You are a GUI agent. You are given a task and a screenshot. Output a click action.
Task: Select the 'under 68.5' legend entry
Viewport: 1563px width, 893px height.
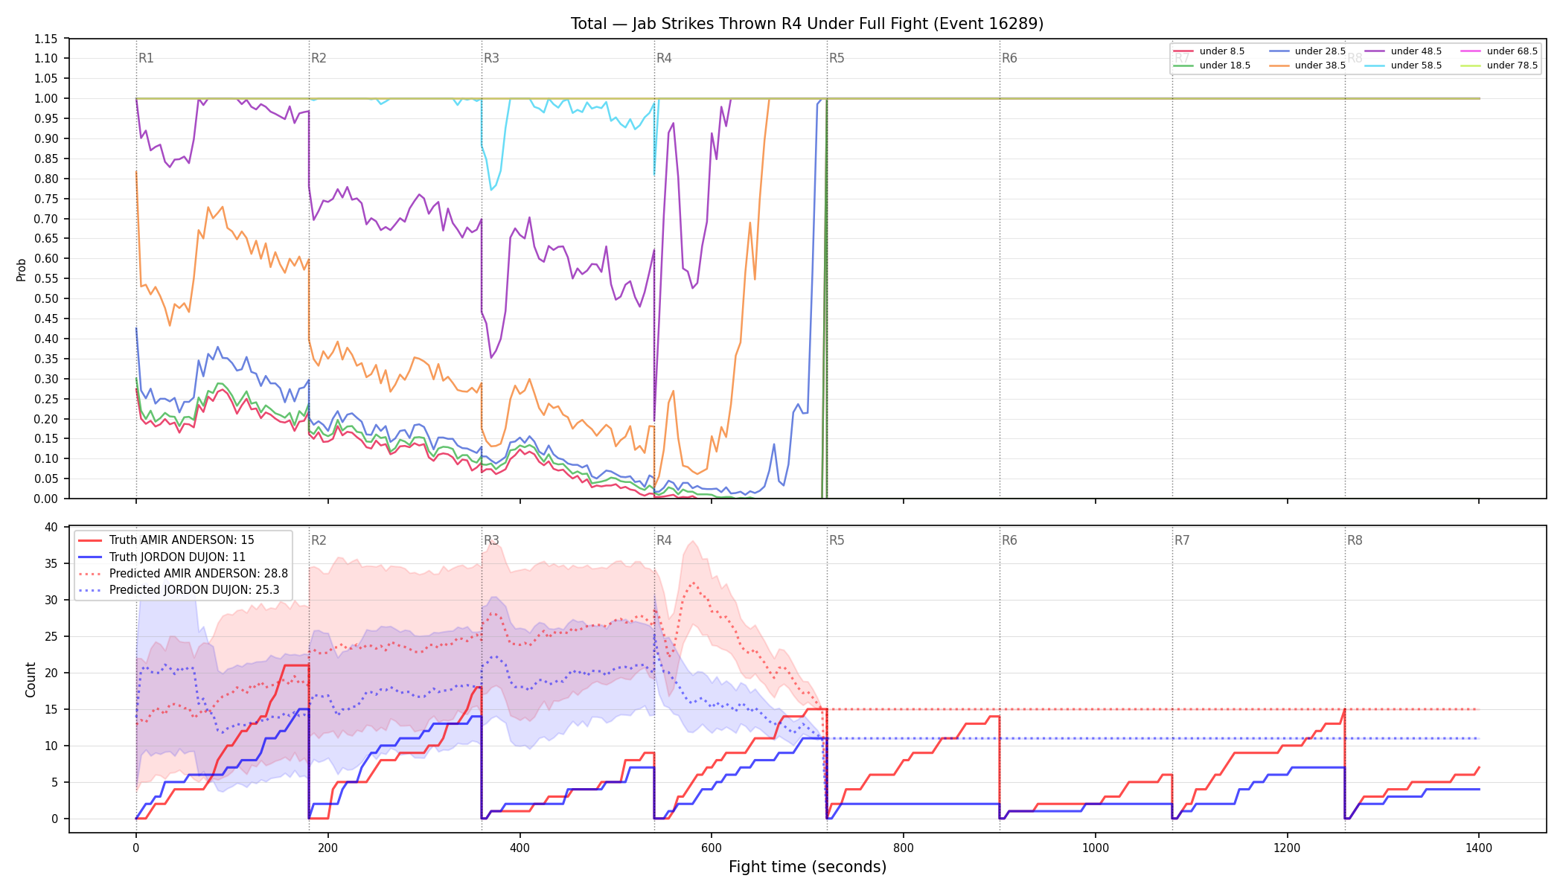(x=1498, y=51)
